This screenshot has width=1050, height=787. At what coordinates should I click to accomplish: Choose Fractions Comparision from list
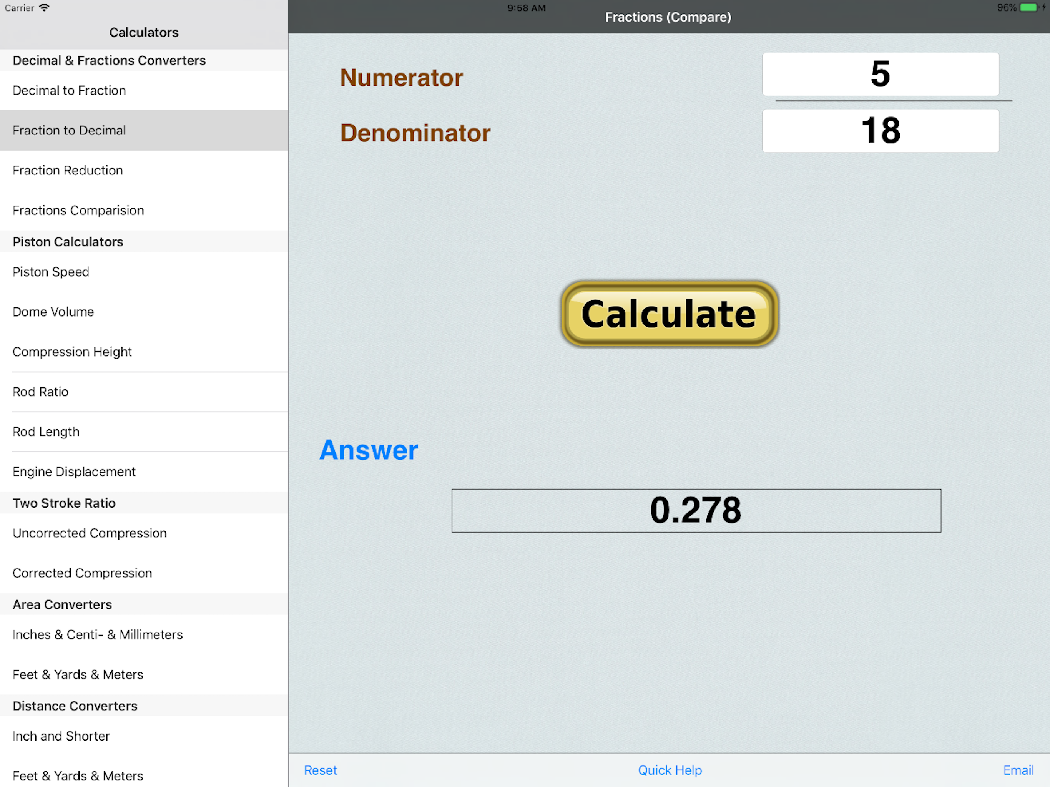pos(78,210)
